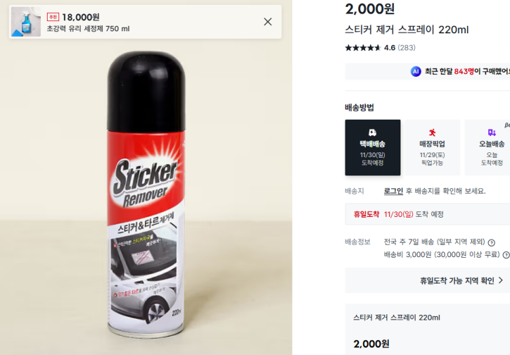The width and height of the screenshot is (510, 355).
Task: Click the red running person pickup icon
Action: click(x=431, y=133)
